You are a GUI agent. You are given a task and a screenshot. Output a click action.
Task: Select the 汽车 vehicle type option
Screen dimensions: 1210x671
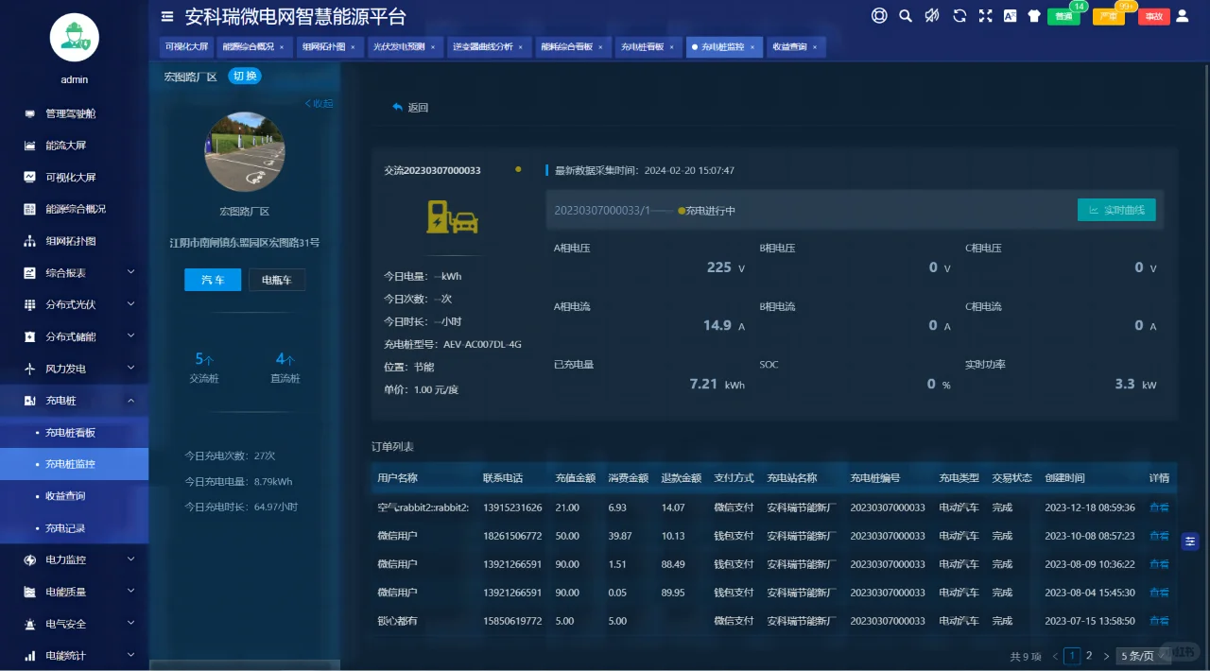tap(212, 280)
